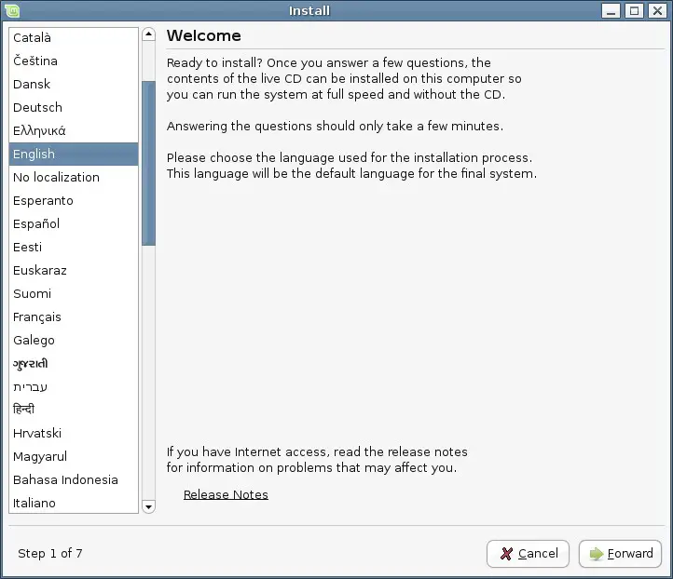Viewport: 673px width, 579px height.
Task: Select Deutsch as installation language
Action: [74, 108]
